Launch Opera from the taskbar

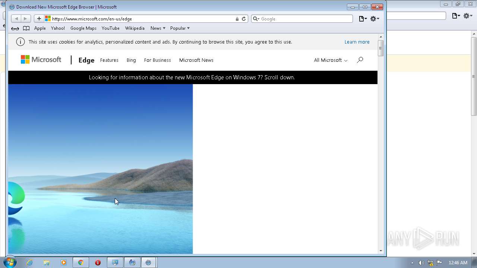pyautogui.click(x=98, y=262)
